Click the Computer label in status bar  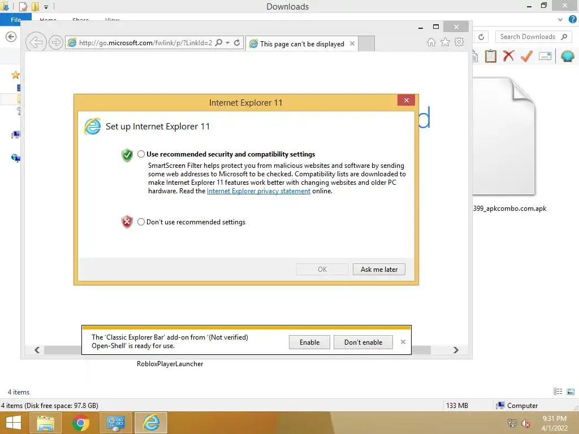522,406
